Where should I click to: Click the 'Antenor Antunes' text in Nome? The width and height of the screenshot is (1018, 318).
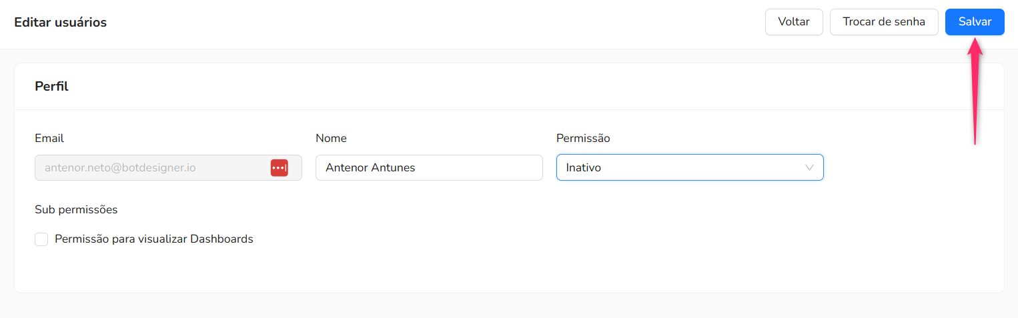tap(370, 168)
